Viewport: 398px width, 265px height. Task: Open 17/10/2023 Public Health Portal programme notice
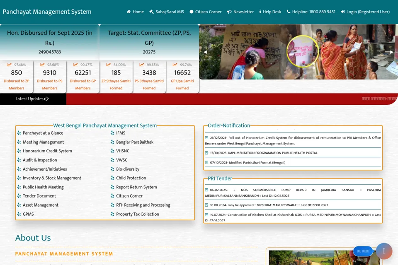pyautogui.click(x=264, y=153)
